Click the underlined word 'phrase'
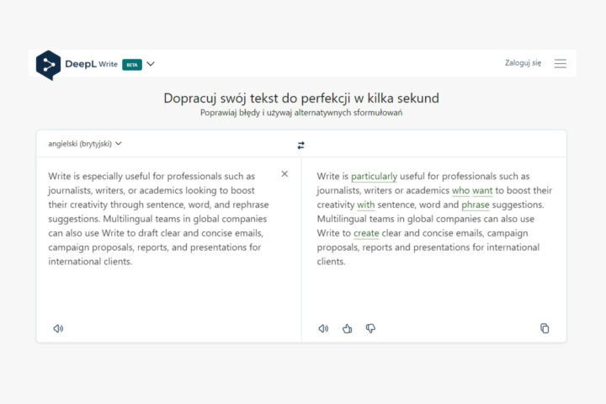 (475, 205)
